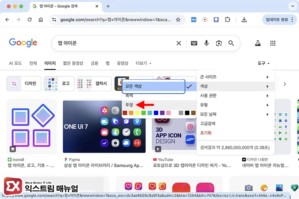Pick the orange color swatch
Screen dimensions: 299x199
click(x=131, y=113)
